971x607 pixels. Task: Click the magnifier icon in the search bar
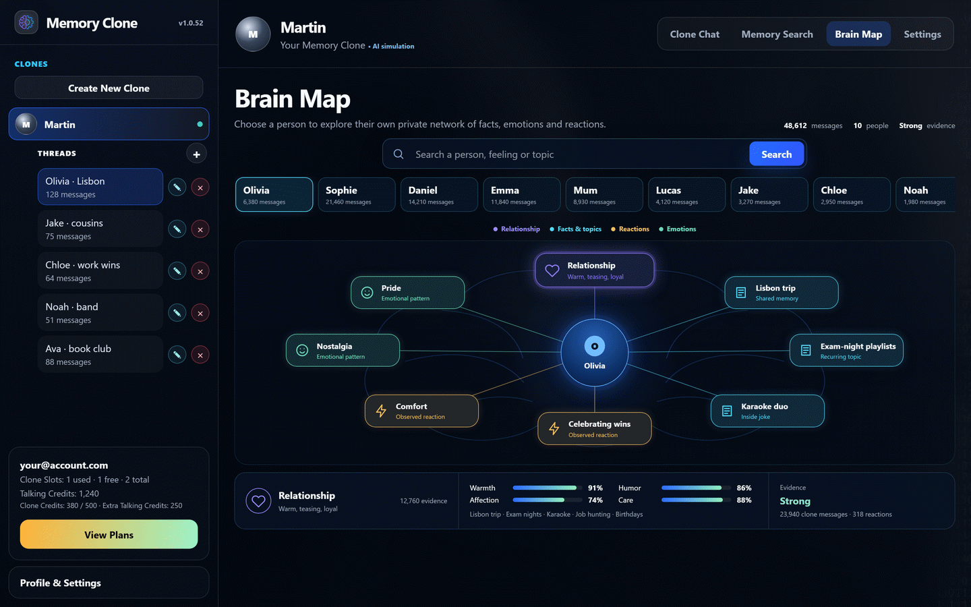[399, 154]
